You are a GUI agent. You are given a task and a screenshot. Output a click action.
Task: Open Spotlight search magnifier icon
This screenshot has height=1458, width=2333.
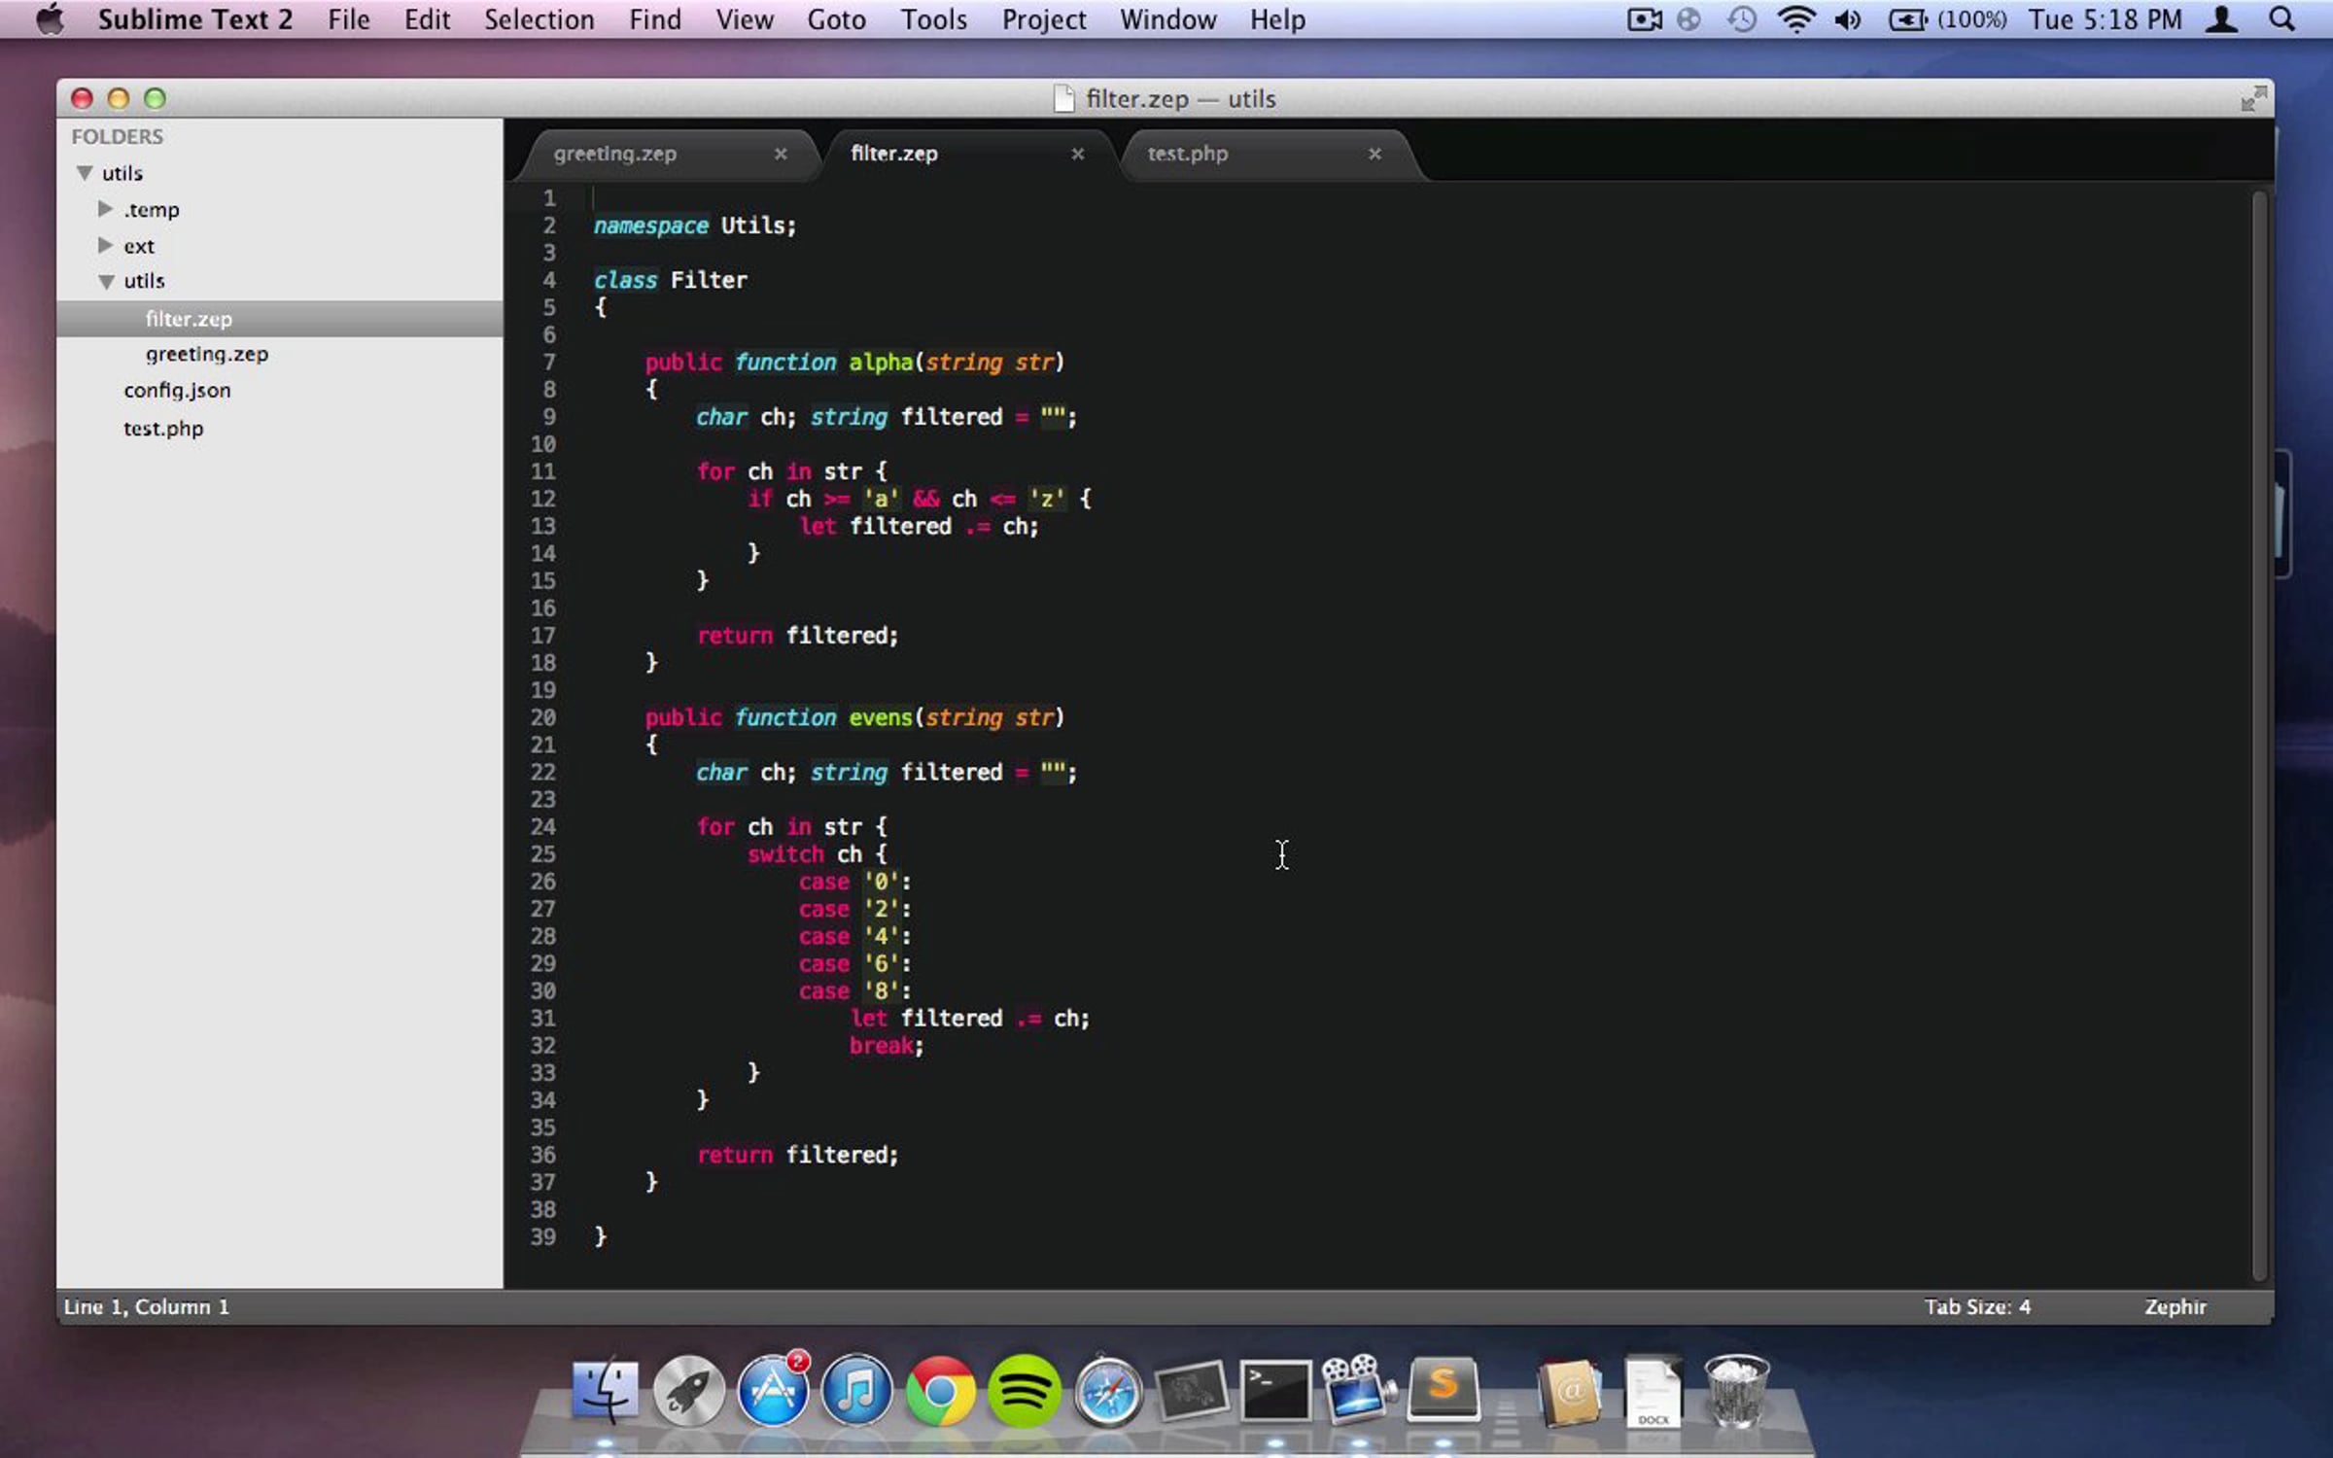pyautogui.click(x=2281, y=19)
